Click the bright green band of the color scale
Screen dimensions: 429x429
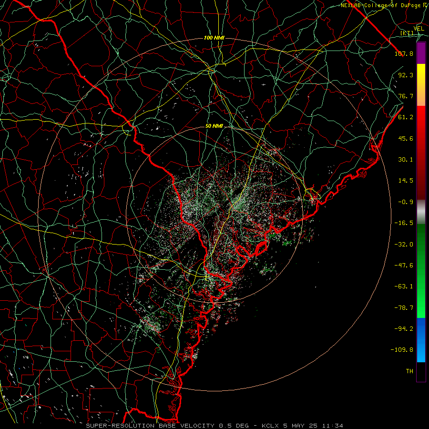(421, 296)
